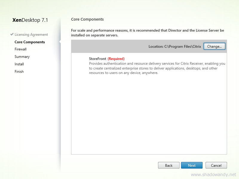The height and width of the screenshot is (179, 239).
Task: Click the StoreFront description paragraph
Action: (x=157, y=68)
